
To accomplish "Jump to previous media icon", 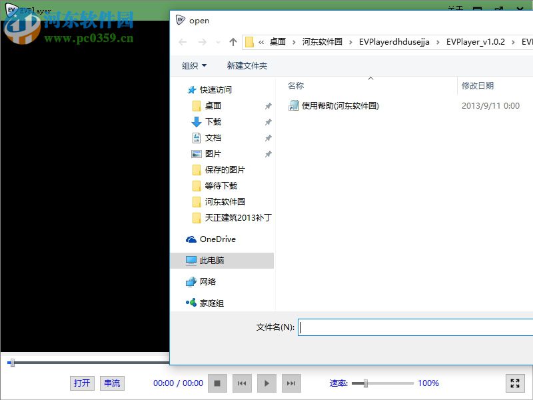I will 242,383.
